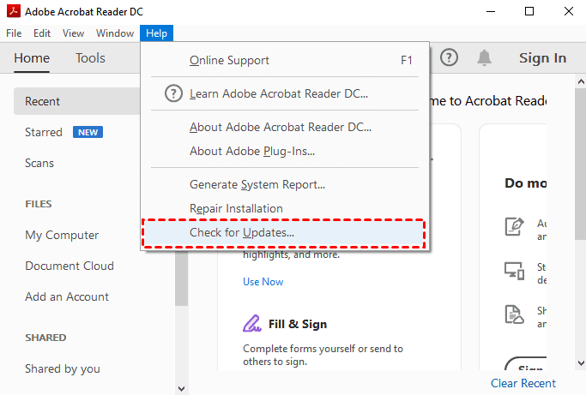Open the notifications bell icon
Screen dimensions: 586x395
pos(485,57)
